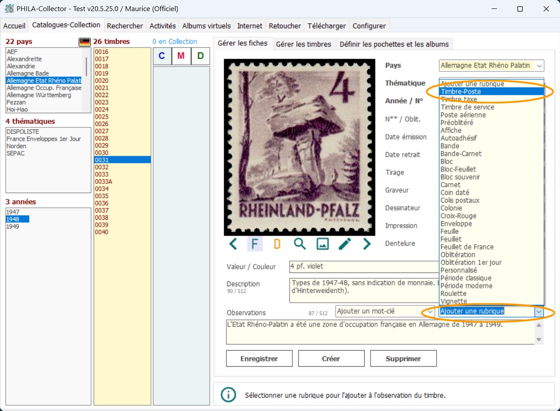Open 'Définir les pochettes et les albums' tab
This screenshot has width=560, height=411.
tap(394, 44)
